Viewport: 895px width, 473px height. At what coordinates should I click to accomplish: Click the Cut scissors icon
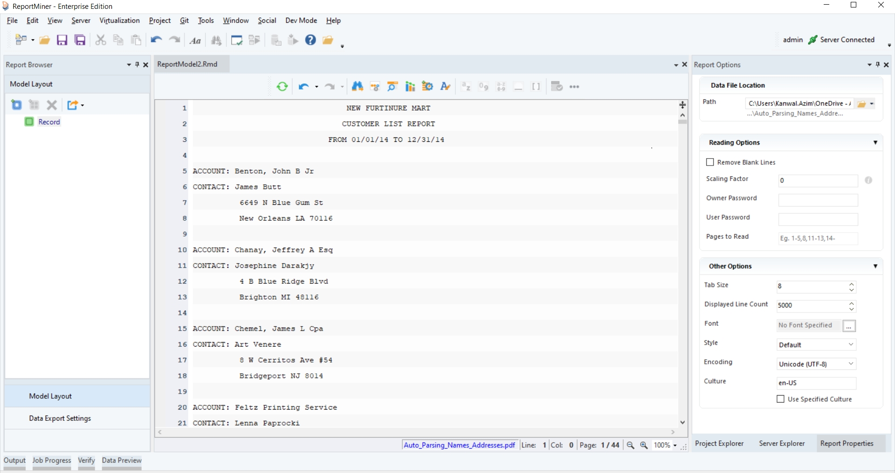100,40
